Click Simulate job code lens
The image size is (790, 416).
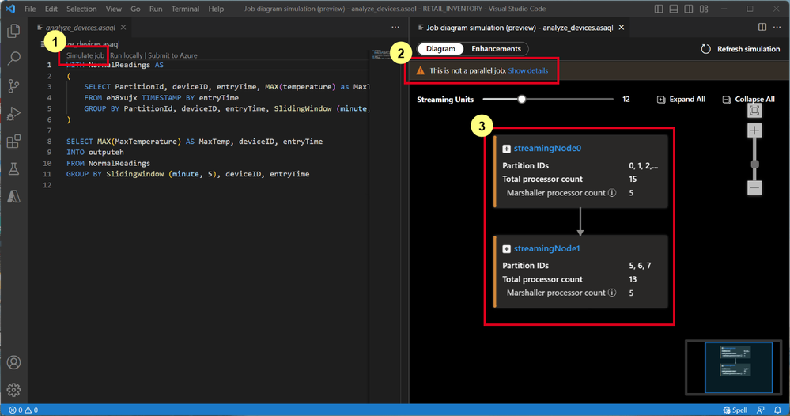[x=85, y=55]
